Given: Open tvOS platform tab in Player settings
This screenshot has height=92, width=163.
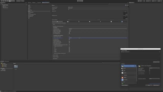Looking at the screenshot, I should (68, 21).
